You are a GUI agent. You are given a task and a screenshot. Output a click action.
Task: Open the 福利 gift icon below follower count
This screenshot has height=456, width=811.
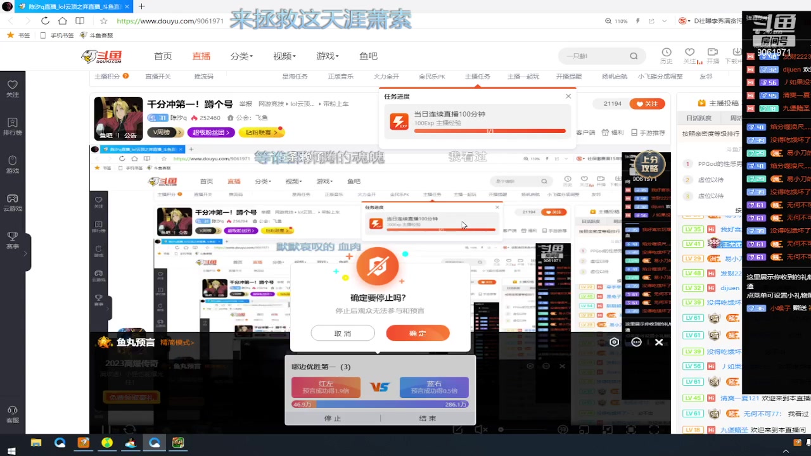click(x=613, y=132)
